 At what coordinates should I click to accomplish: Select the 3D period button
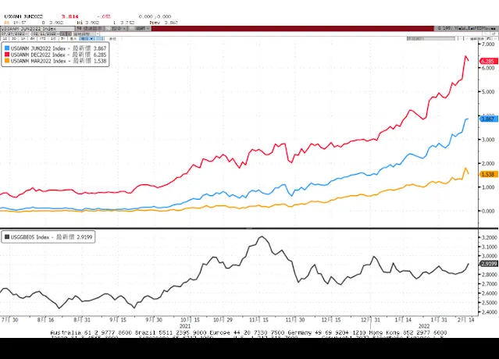point(14,38)
